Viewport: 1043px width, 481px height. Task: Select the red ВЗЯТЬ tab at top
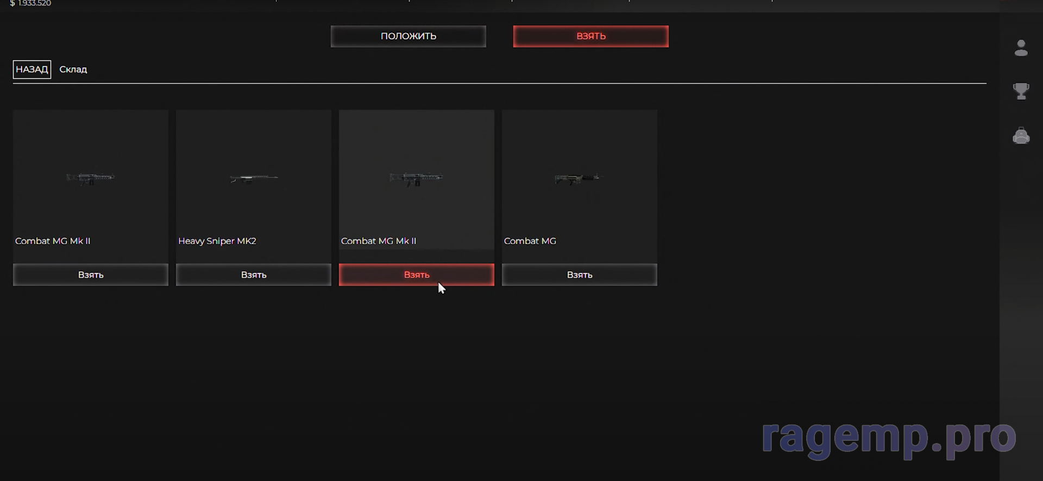pyautogui.click(x=590, y=36)
